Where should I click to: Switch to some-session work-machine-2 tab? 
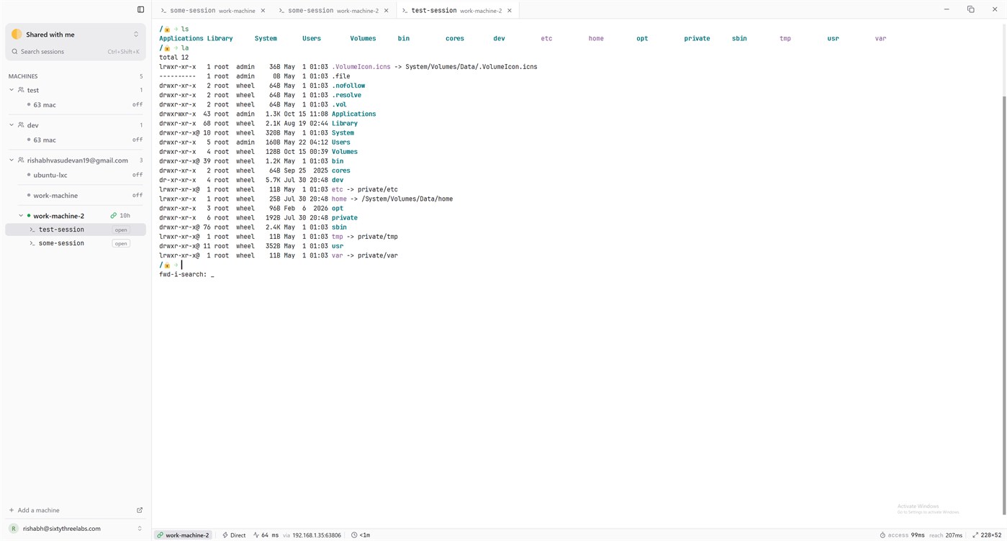(x=333, y=11)
